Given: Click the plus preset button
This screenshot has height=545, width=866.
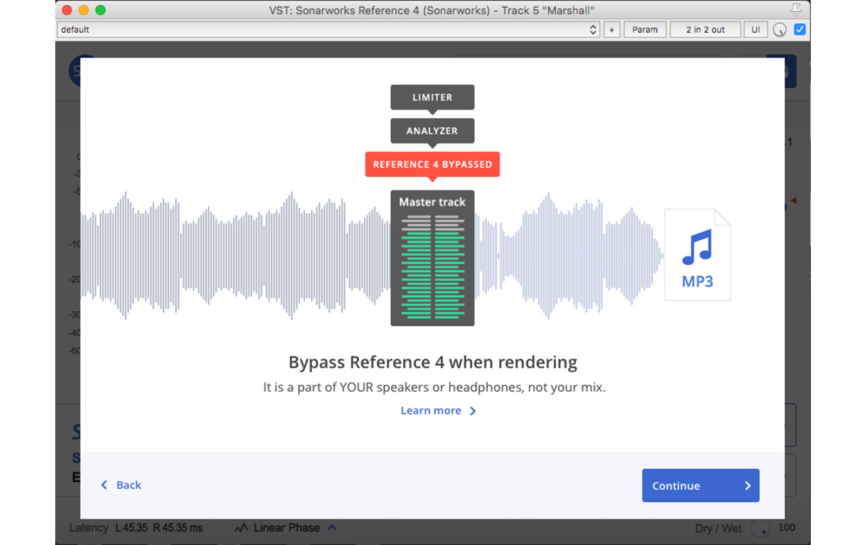Looking at the screenshot, I should coord(612,30).
